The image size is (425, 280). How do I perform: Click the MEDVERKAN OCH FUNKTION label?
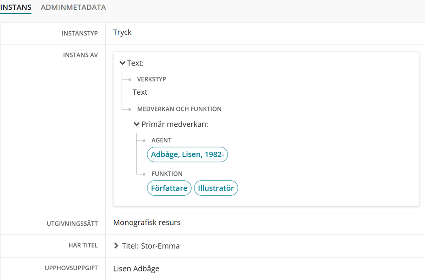pos(179,109)
